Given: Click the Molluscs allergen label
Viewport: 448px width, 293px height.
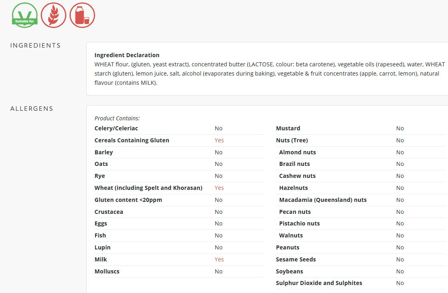Looking at the screenshot, I should point(107,271).
